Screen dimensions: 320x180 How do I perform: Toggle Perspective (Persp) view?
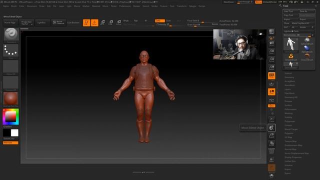(271, 75)
